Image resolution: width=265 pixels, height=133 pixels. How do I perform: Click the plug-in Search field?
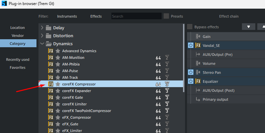(x=136, y=16)
